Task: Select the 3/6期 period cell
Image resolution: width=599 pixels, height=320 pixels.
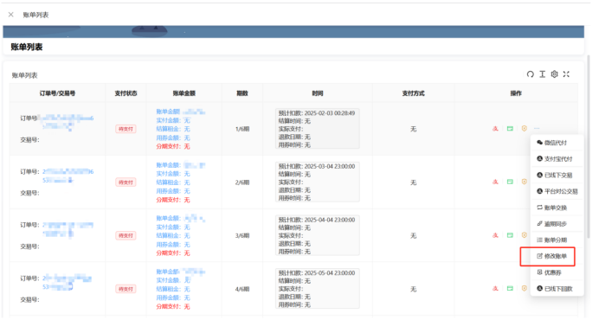Action: point(242,235)
